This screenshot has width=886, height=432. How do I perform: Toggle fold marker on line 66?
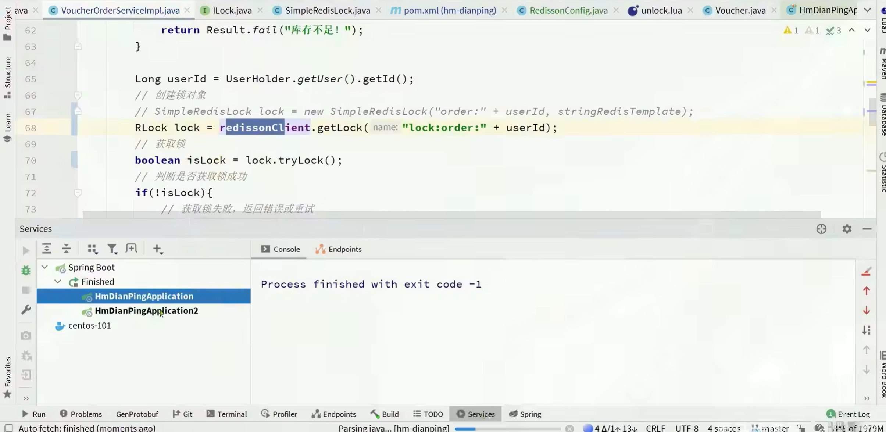78,95
